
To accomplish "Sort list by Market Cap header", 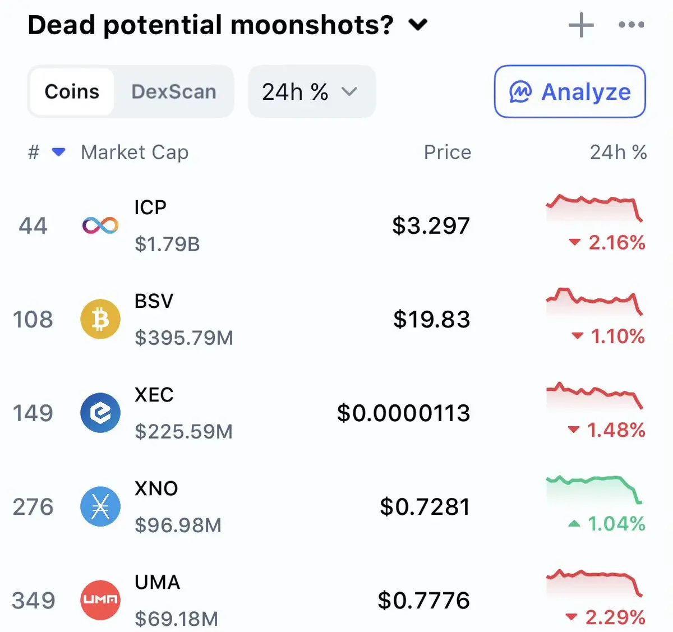I will click(135, 152).
